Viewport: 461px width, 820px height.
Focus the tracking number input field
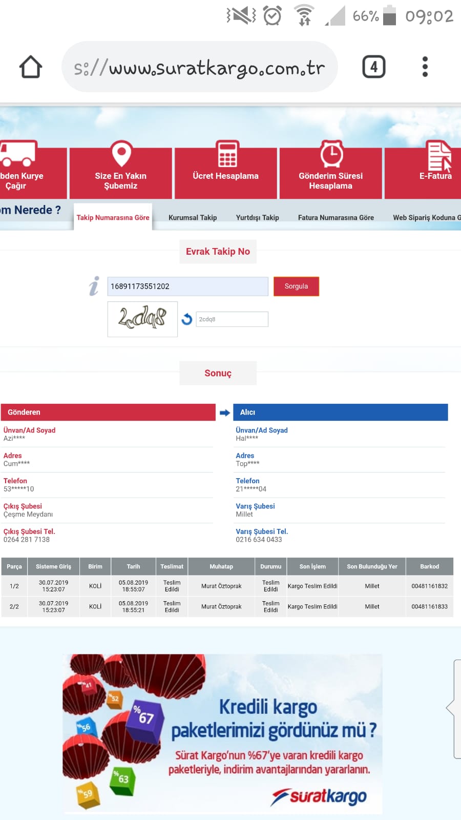click(x=187, y=286)
